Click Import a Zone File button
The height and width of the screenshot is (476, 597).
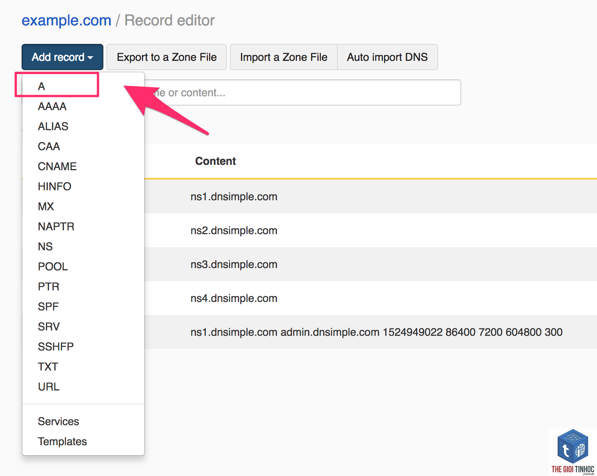(284, 57)
